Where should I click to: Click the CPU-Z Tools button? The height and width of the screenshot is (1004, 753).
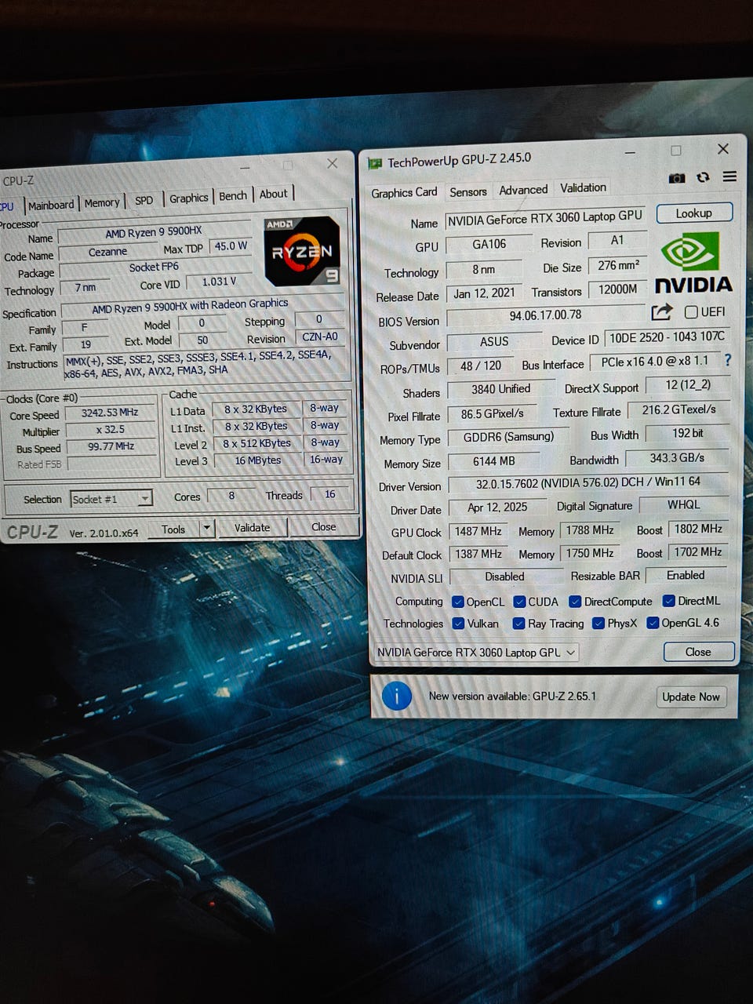173,529
